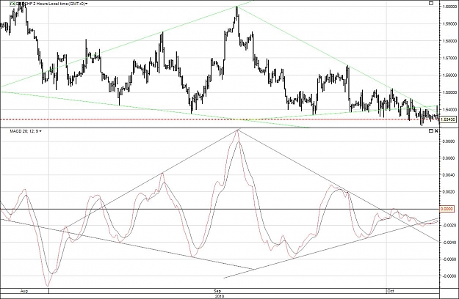459x299 pixels.
Task: Click the 0.0080 MACD axis label
Action: 449,141
